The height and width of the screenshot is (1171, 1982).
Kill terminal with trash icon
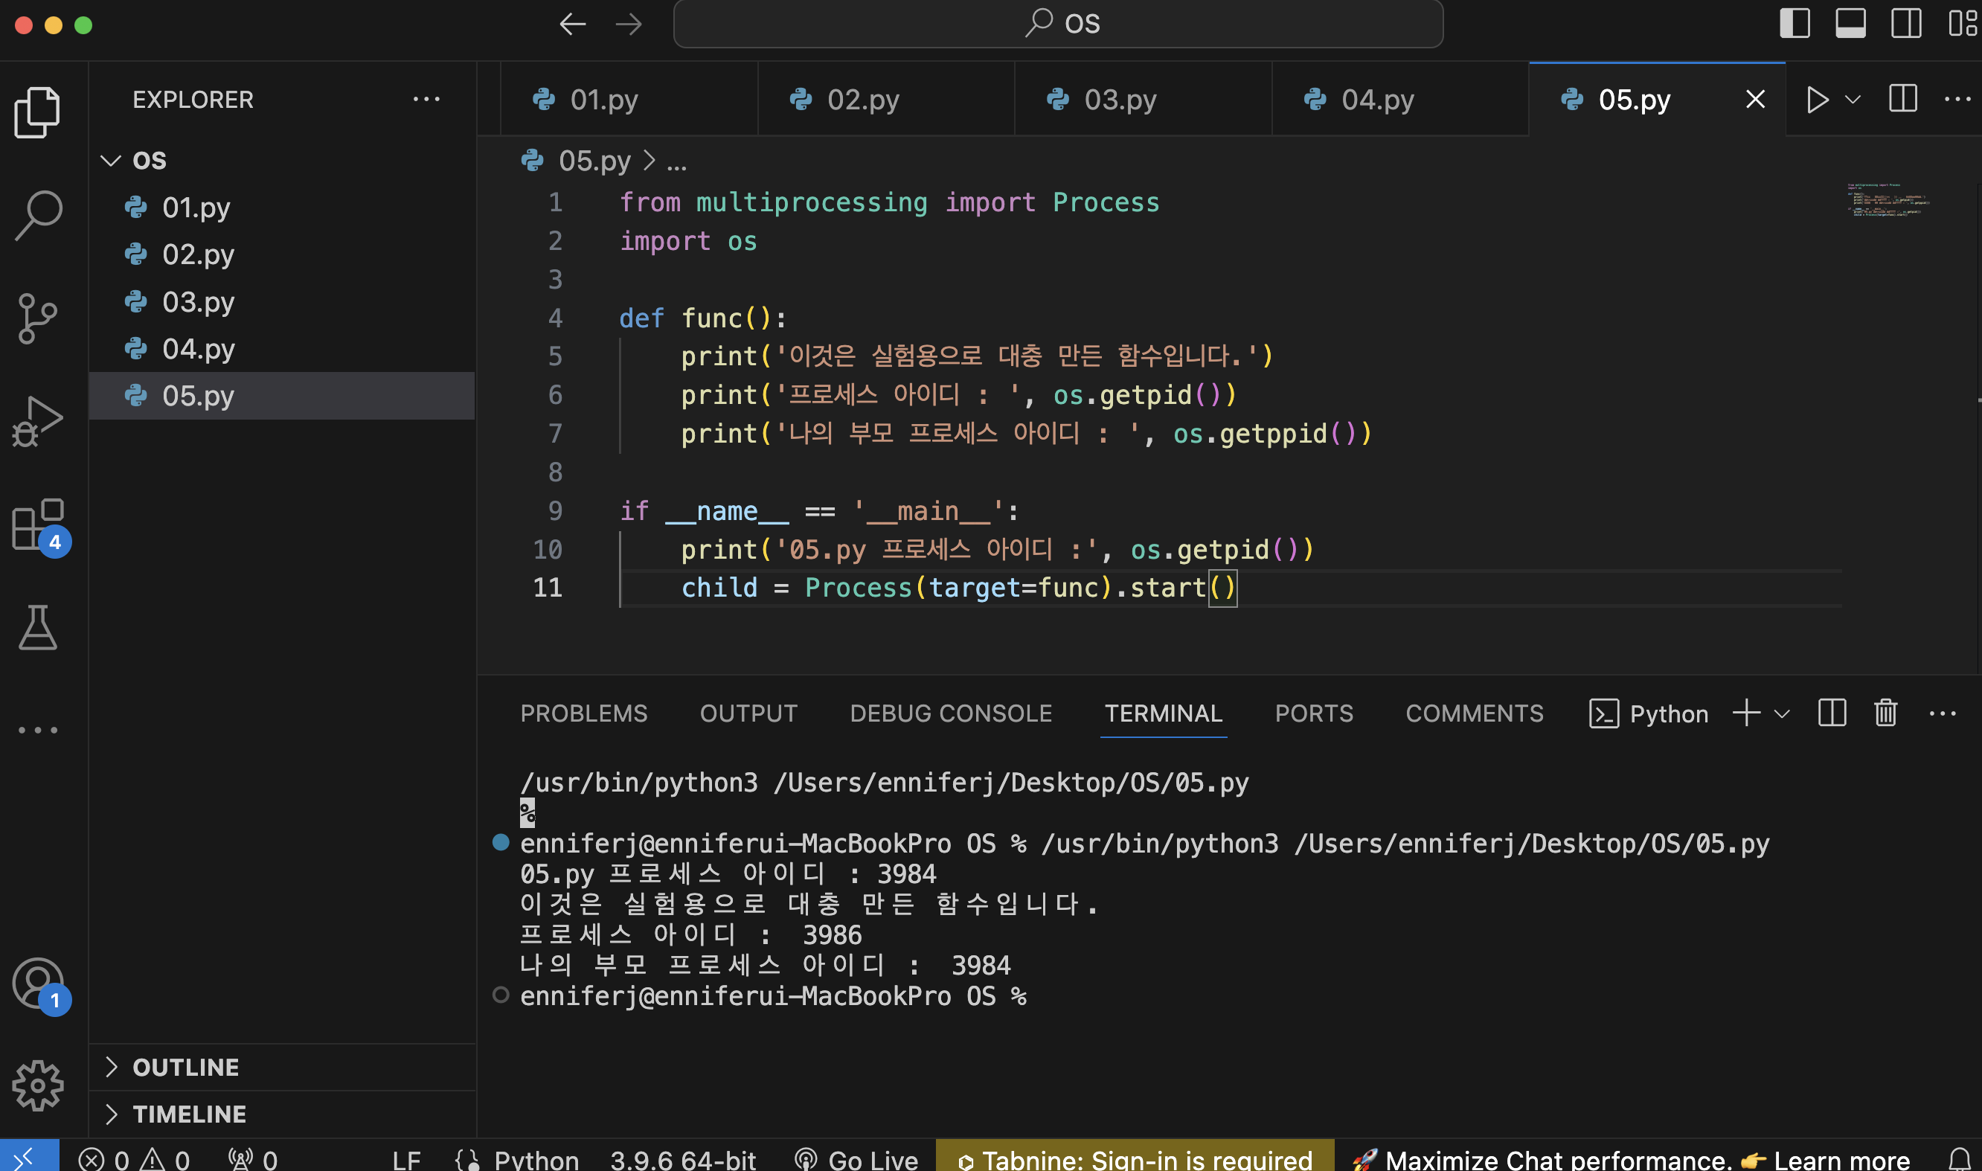click(1885, 713)
